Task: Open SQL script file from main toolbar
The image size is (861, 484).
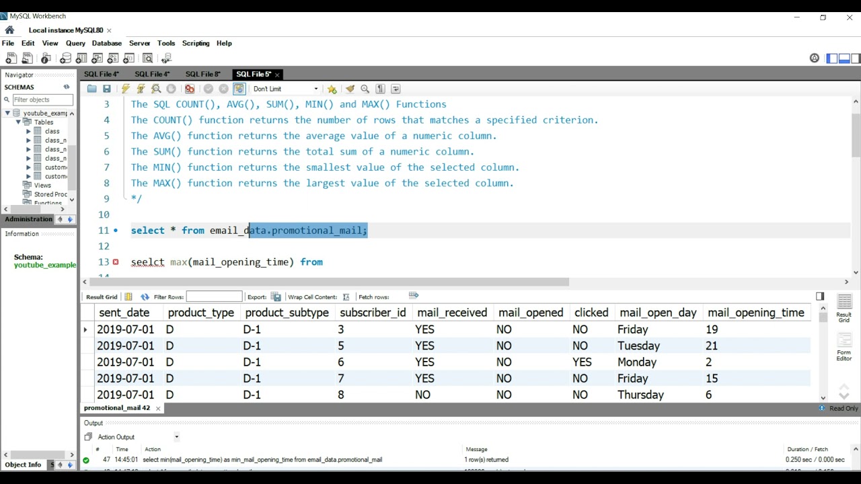Action: click(28, 58)
